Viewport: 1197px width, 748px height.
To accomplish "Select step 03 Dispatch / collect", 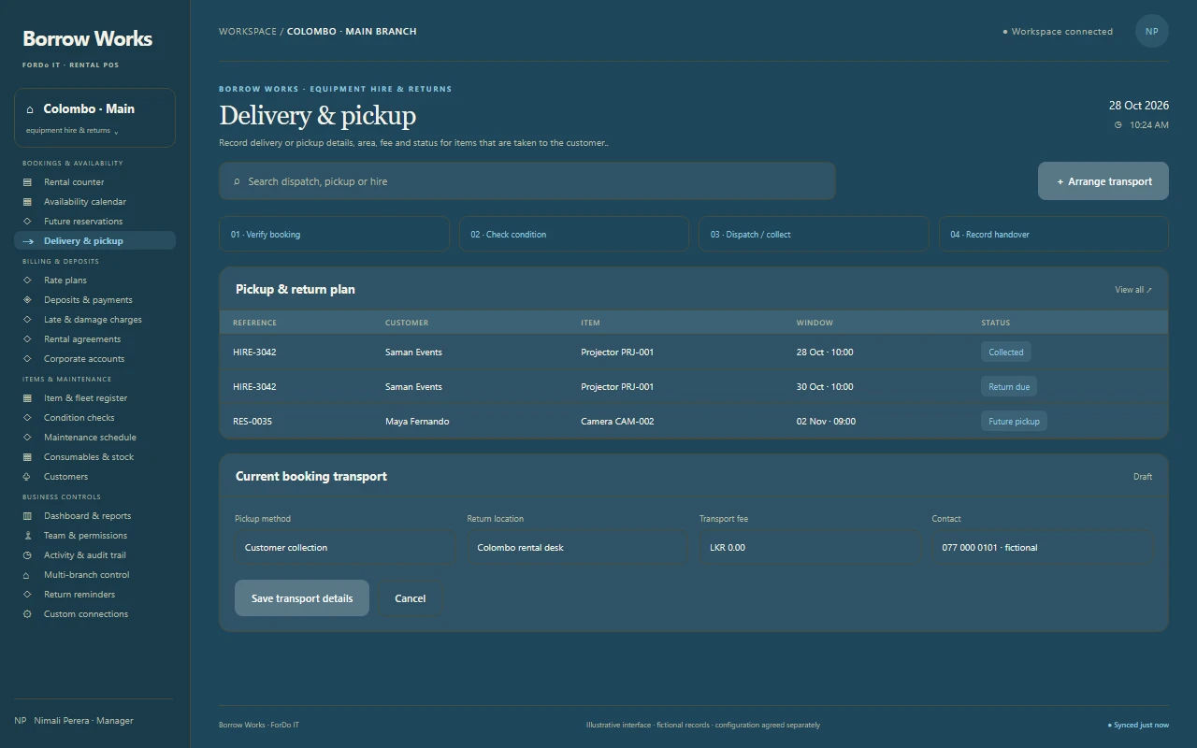I will (814, 235).
